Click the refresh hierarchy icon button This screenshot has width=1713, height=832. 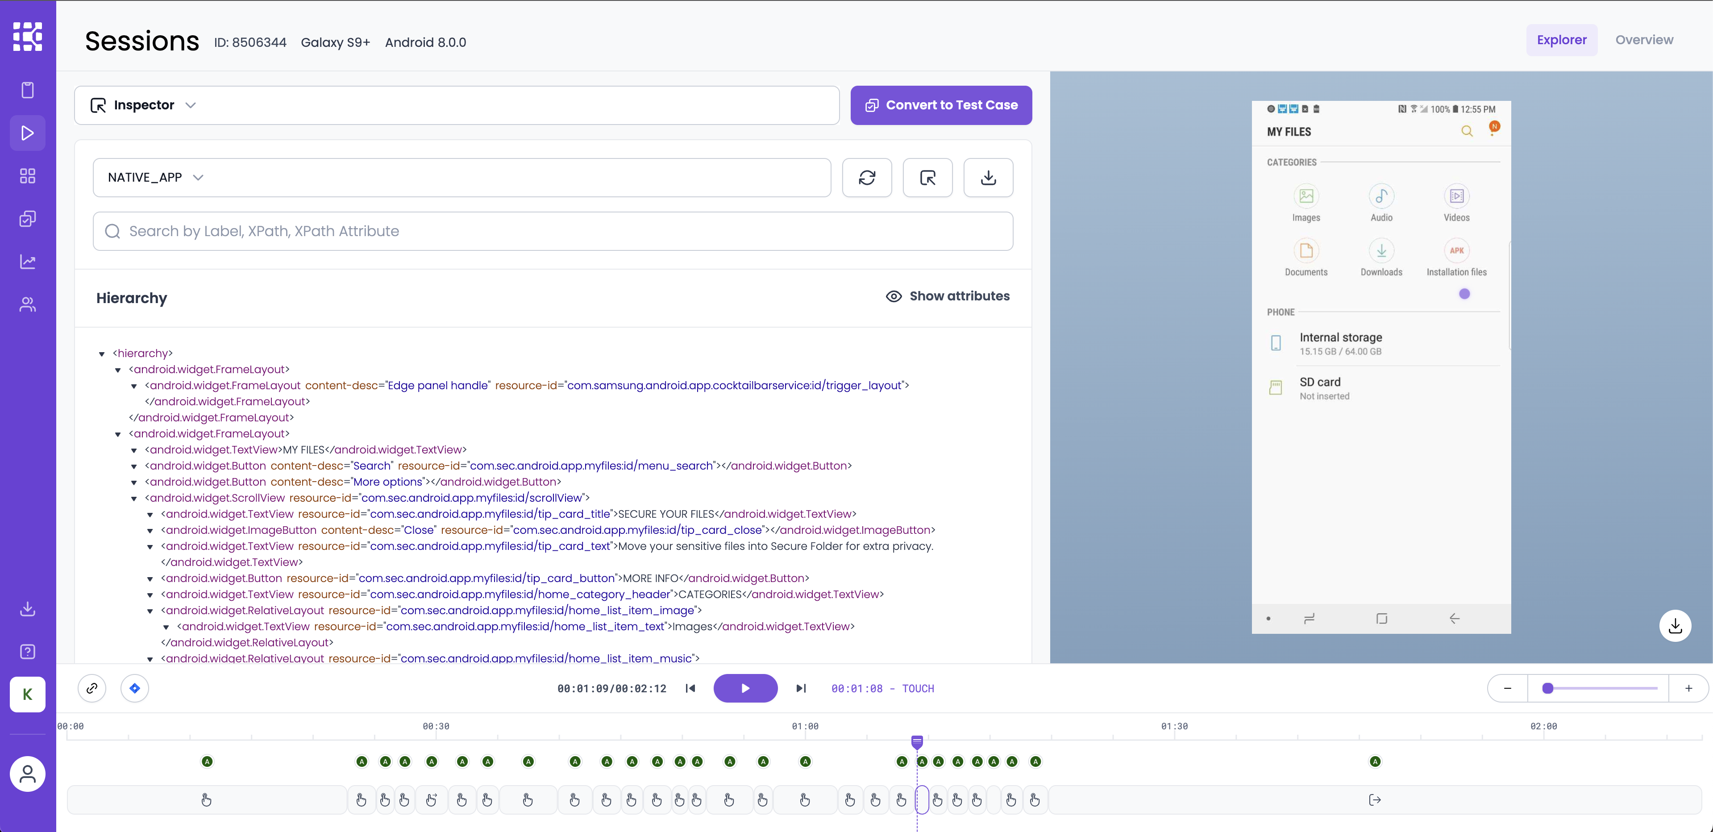[866, 178]
